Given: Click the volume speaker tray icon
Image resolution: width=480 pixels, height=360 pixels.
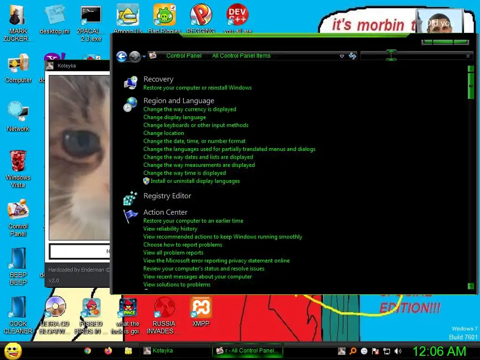Looking at the screenshot, I should click(397, 351).
